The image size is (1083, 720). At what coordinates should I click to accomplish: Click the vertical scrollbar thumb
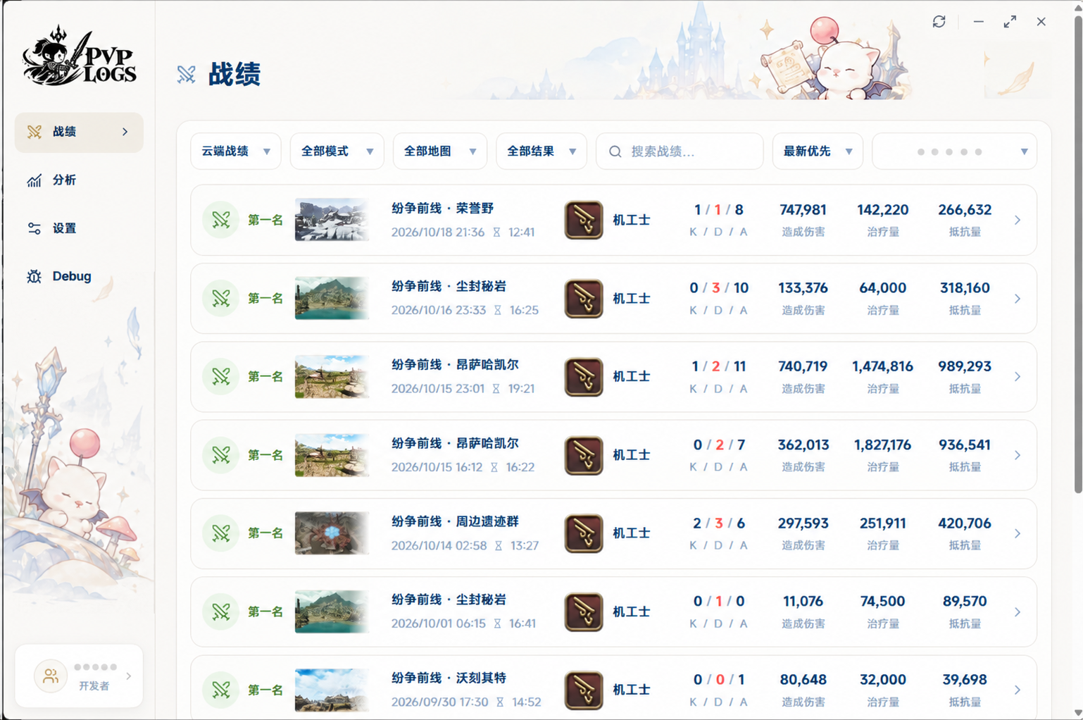(x=1077, y=254)
